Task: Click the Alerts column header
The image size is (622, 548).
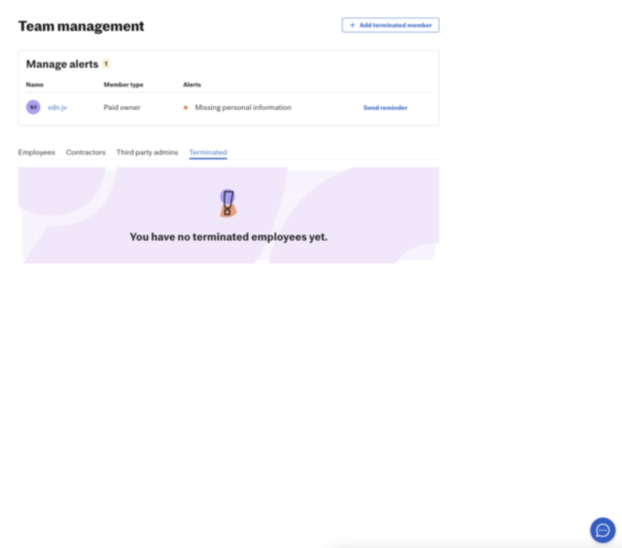Action: (192, 85)
